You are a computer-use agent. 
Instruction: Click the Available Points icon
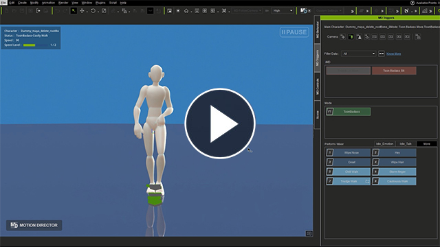(412, 3)
